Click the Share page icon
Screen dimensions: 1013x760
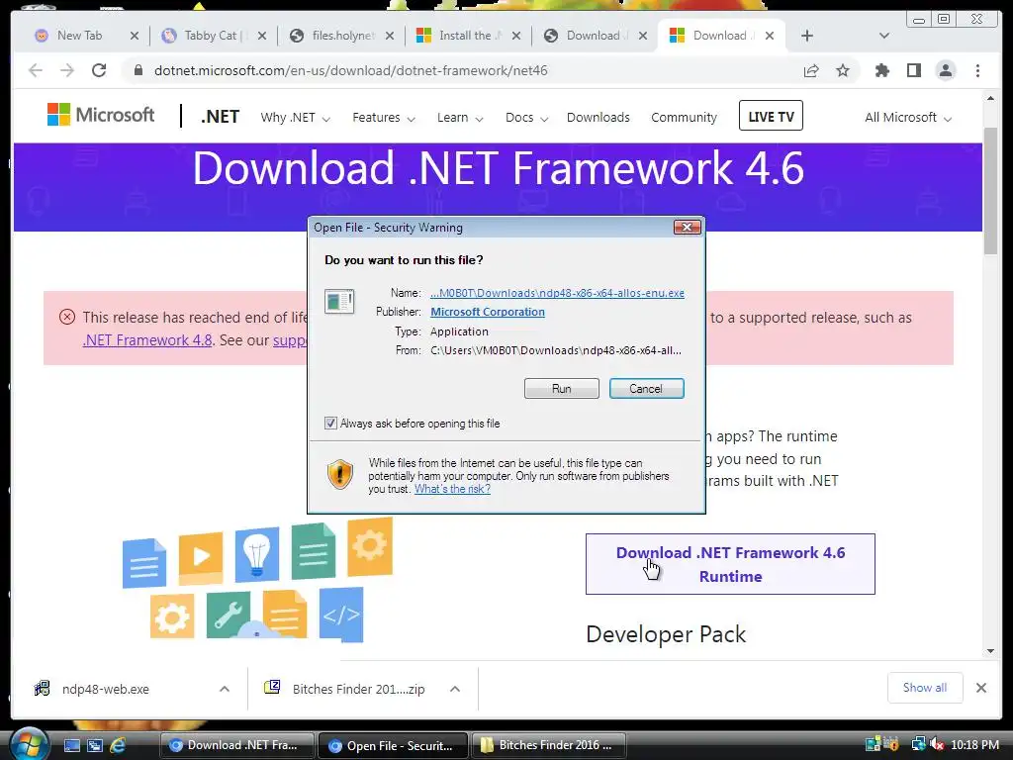pos(811,70)
